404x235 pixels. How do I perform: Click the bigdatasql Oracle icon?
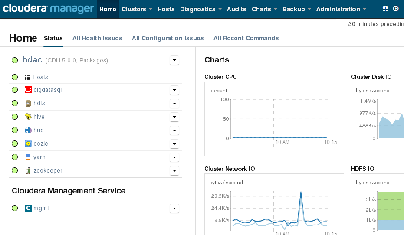coord(28,90)
